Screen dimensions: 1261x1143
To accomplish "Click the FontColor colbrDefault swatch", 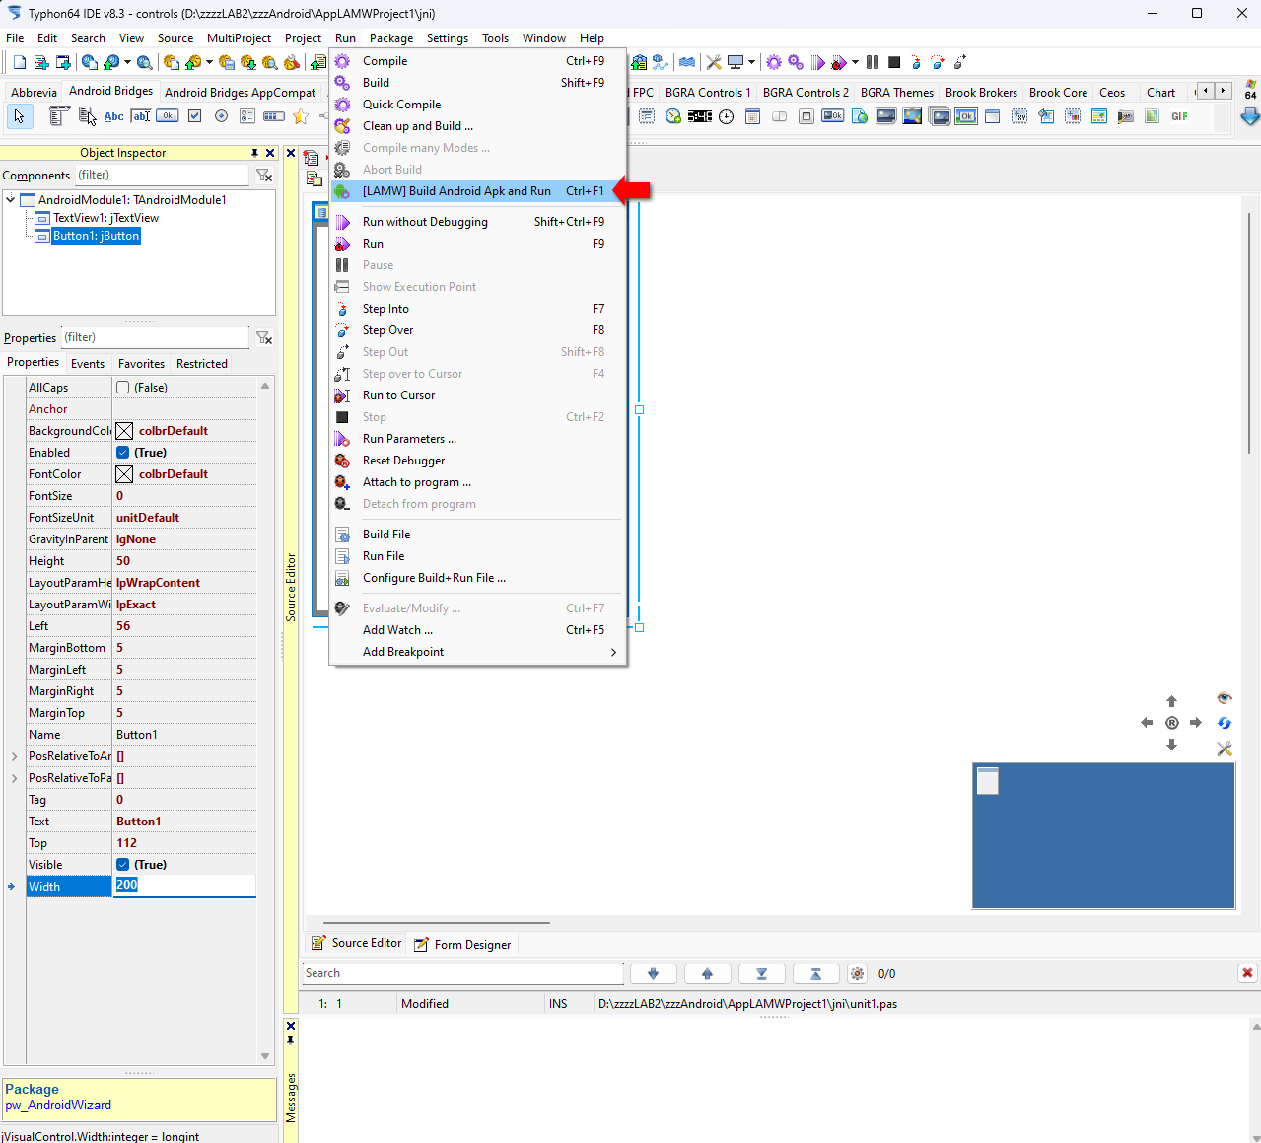I will pos(124,474).
